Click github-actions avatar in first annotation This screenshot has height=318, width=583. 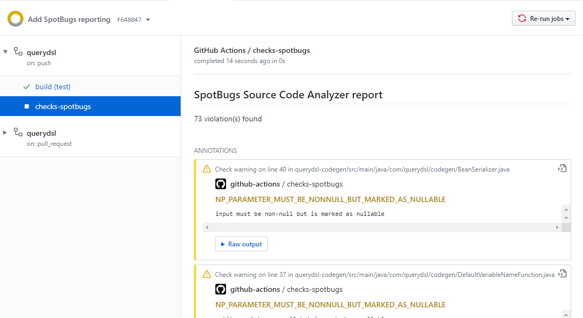(x=221, y=184)
